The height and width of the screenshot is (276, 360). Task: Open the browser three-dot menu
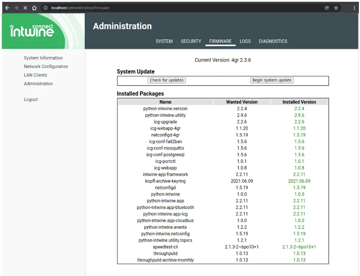click(x=354, y=8)
